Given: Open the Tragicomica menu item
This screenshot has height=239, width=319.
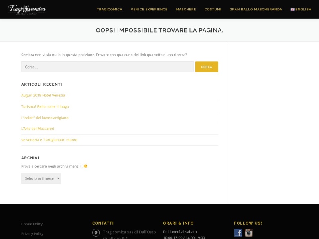Looking at the screenshot, I should [x=109, y=9].
